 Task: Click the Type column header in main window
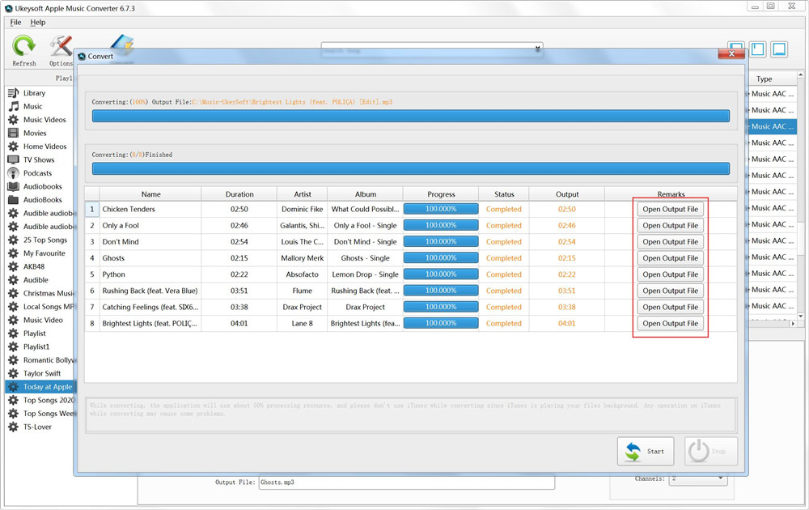765,79
